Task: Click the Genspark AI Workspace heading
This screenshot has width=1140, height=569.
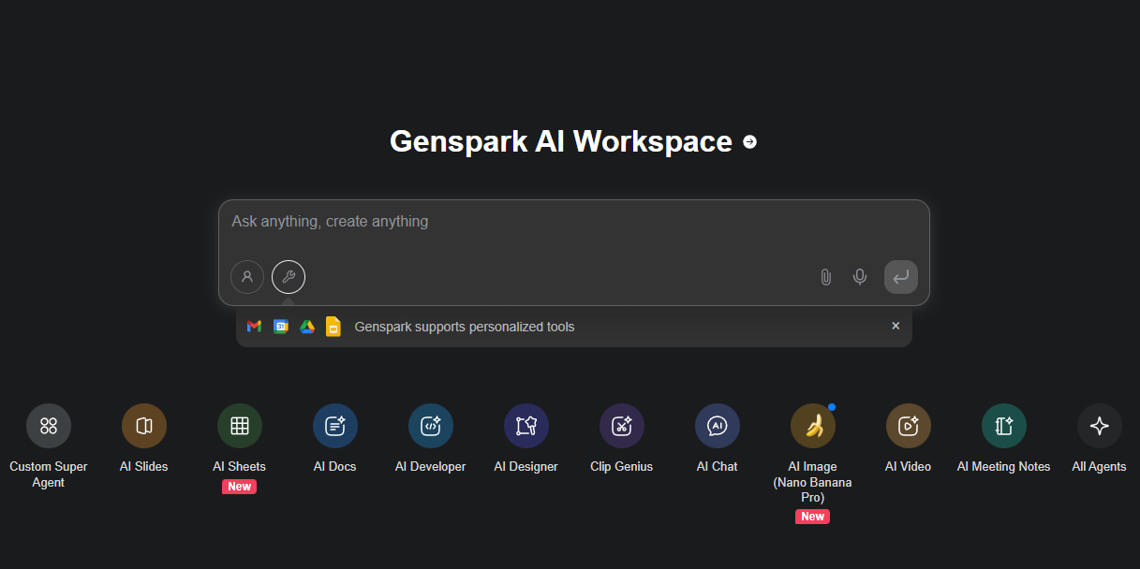Action: 561,141
